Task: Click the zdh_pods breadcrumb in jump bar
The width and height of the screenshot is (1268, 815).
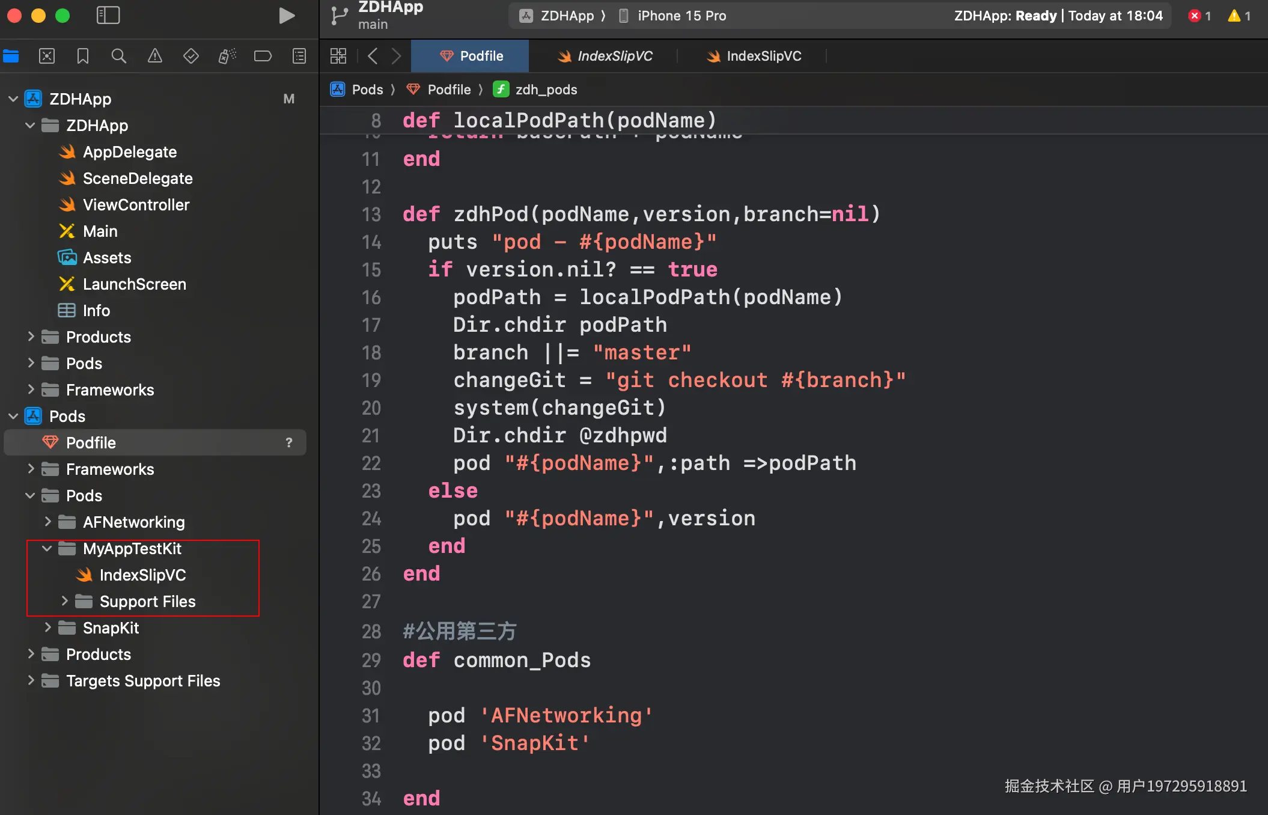Action: click(x=535, y=90)
